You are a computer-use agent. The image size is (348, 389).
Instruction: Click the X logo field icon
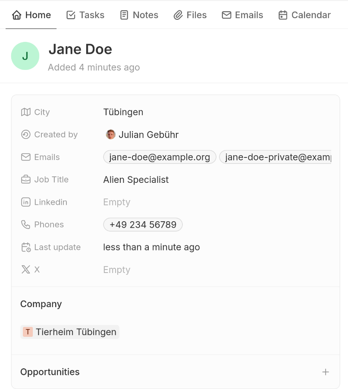coord(26,270)
